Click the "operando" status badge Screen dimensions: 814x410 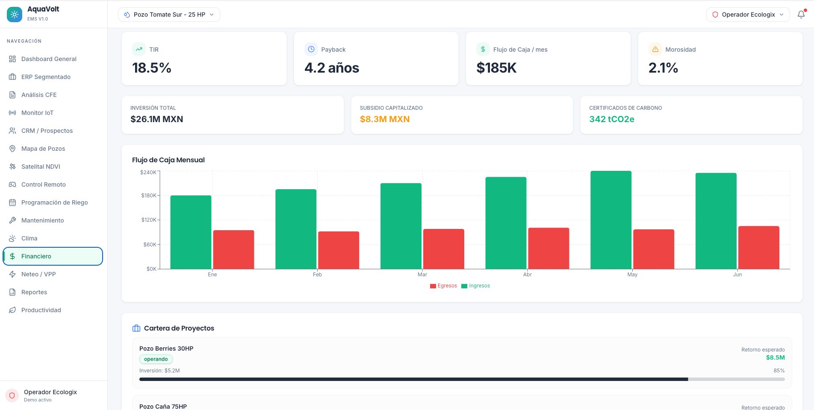(x=156, y=359)
